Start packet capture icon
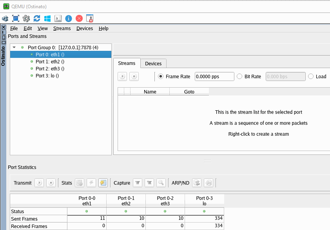 pyautogui.click(x=138, y=183)
